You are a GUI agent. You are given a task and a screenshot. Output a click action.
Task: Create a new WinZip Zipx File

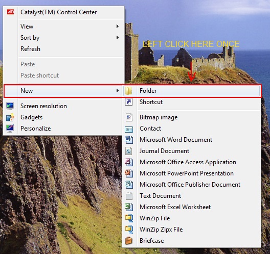(191, 230)
